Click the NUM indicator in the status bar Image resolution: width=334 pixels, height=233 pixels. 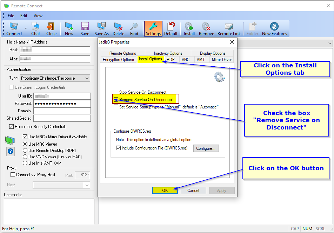pyautogui.click(x=307, y=228)
